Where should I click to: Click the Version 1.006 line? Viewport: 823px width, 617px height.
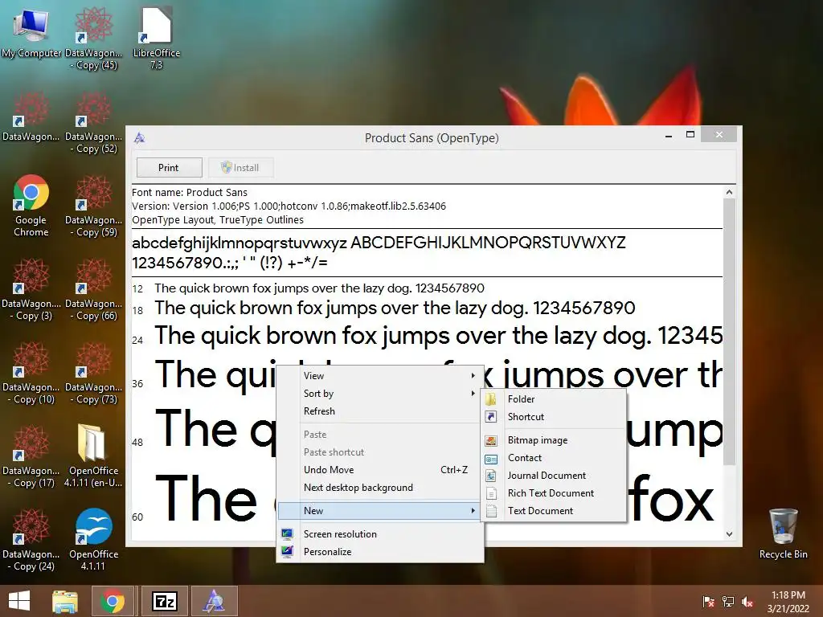289,206
